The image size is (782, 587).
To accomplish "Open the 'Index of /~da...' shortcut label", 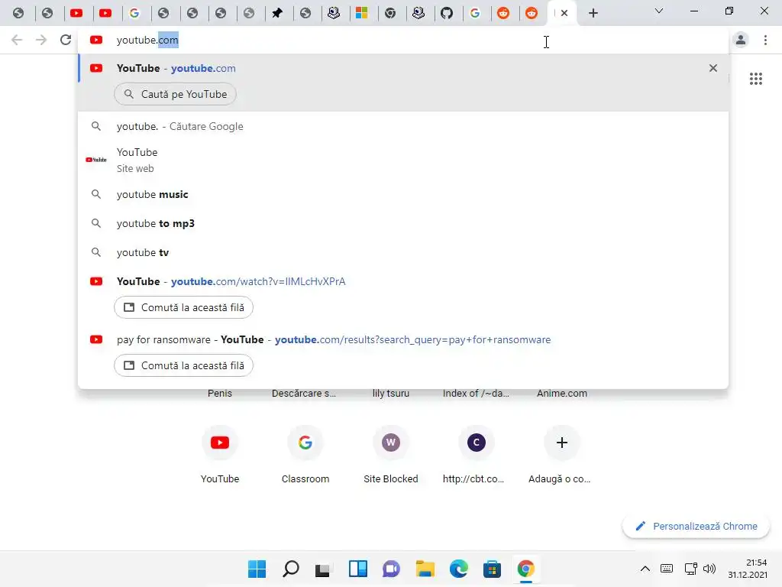I will point(476,394).
